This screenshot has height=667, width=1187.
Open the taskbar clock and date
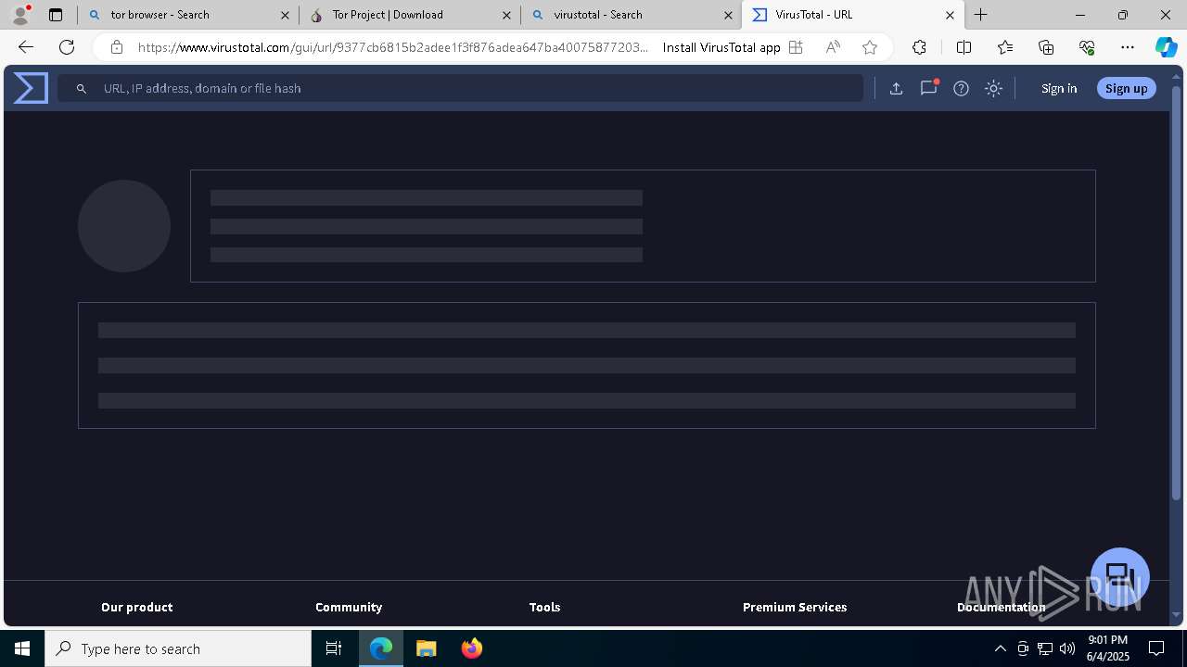(x=1107, y=648)
